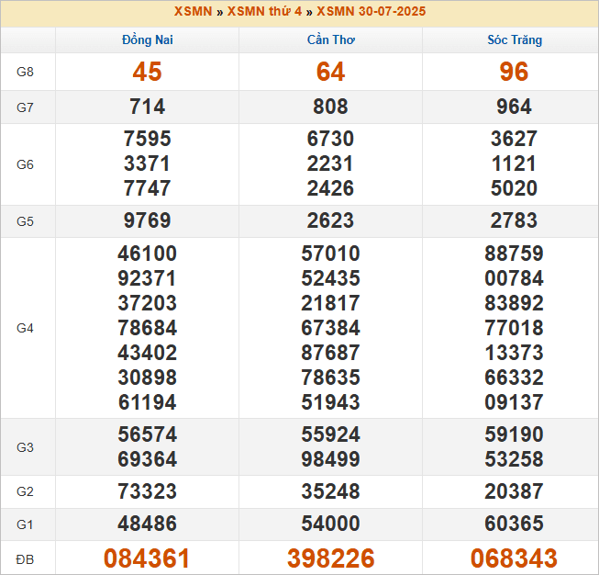Click G4 number 87687
Screen dimensions: 599x575
coord(331,353)
